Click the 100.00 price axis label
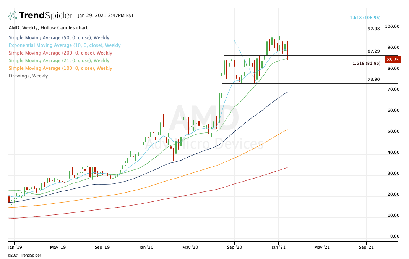Screen dimensions: 409x259 click(x=392, y=27)
